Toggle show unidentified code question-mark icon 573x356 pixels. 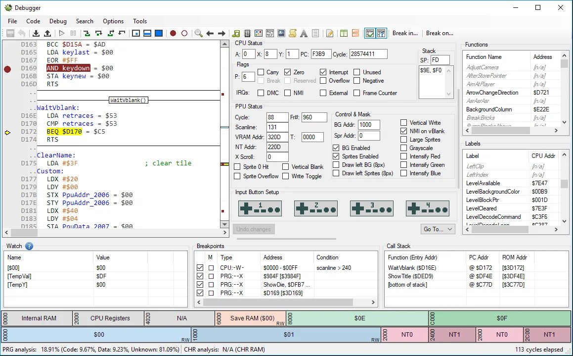pos(382,33)
